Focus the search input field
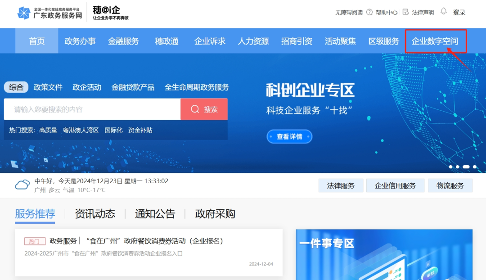Viewport: 486px width, 280px height. pos(92,109)
